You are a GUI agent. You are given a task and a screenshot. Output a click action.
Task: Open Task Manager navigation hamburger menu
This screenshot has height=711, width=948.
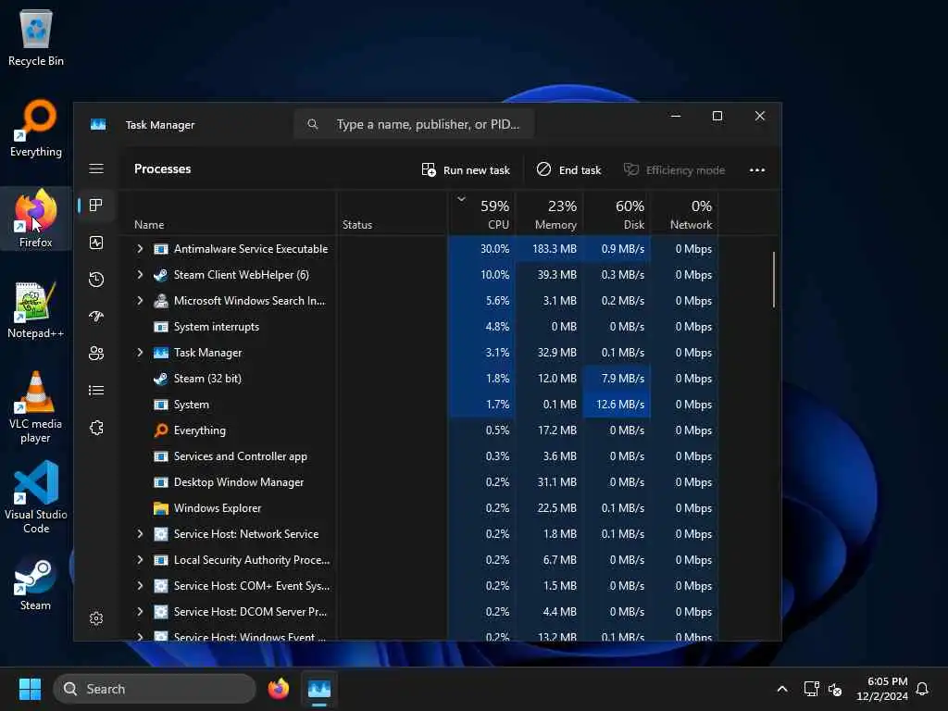click(x=96, y=168)
